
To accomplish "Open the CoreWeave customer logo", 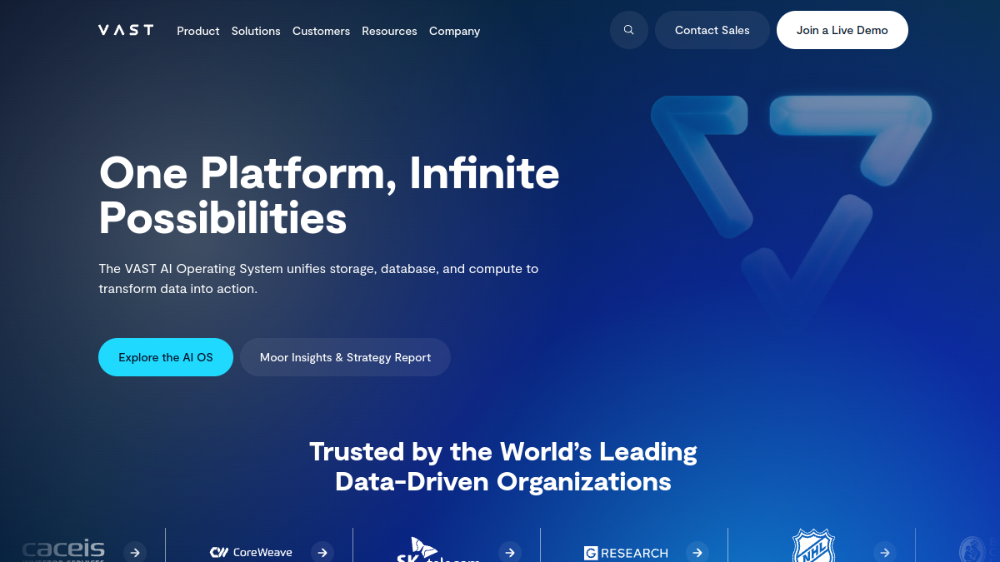I will 251,552.
